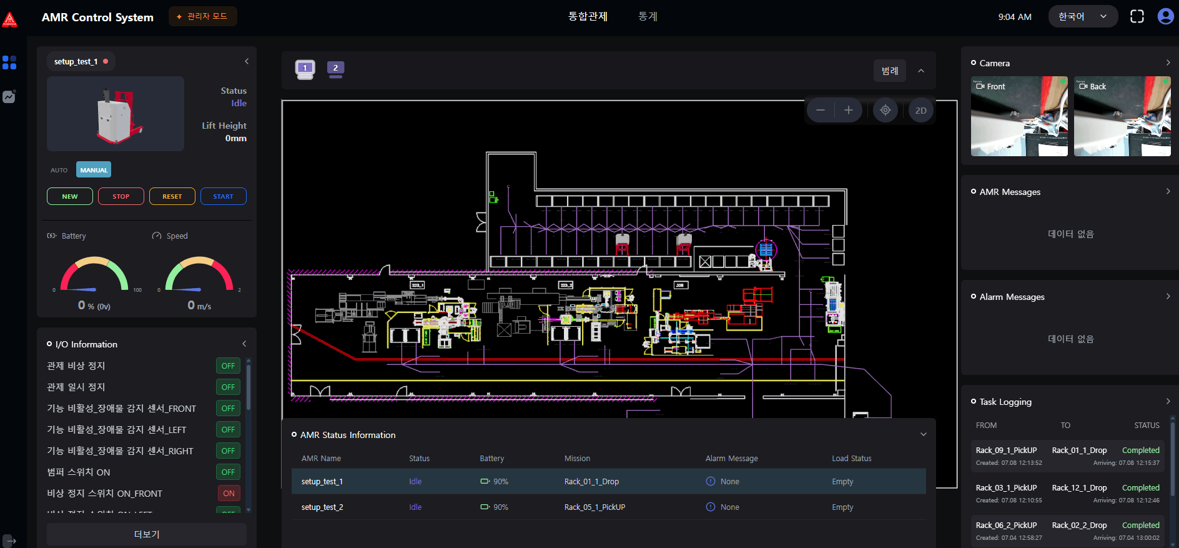Zoom out of the map with the minus icon
Image resolution: width=1179 pixels, height=548 pixels.
point(821,111)
